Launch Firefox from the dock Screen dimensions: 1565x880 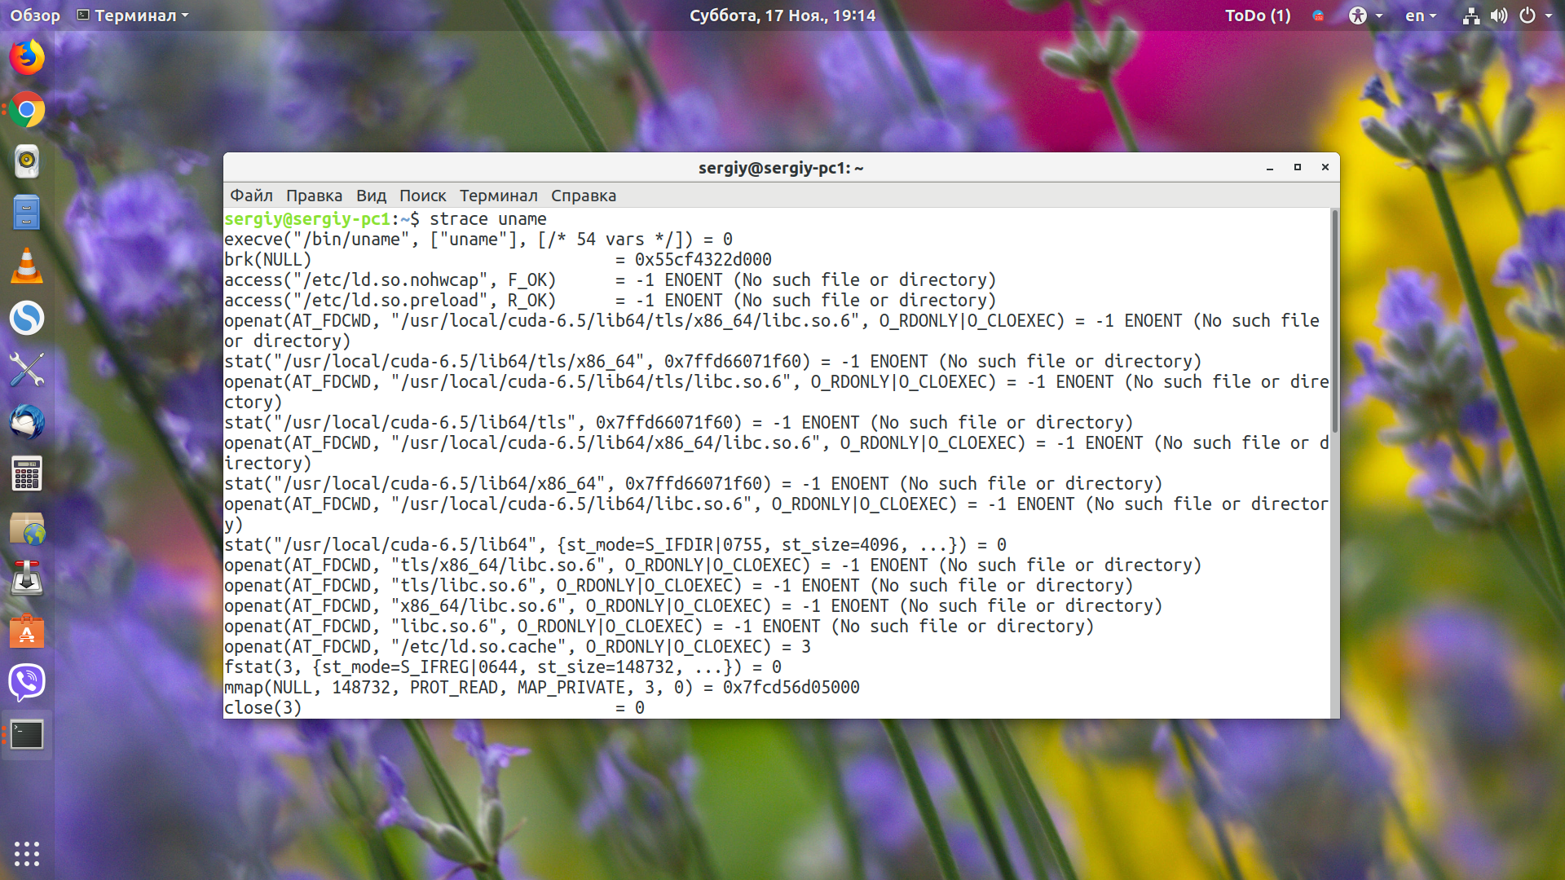point(27,58)
